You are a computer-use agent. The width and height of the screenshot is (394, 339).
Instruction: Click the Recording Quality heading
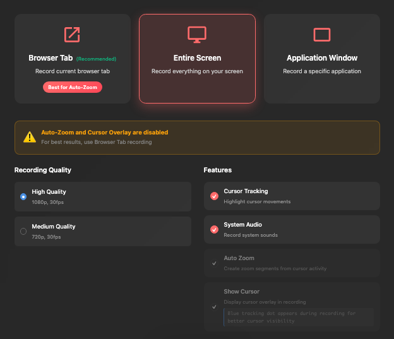(43, 170)
